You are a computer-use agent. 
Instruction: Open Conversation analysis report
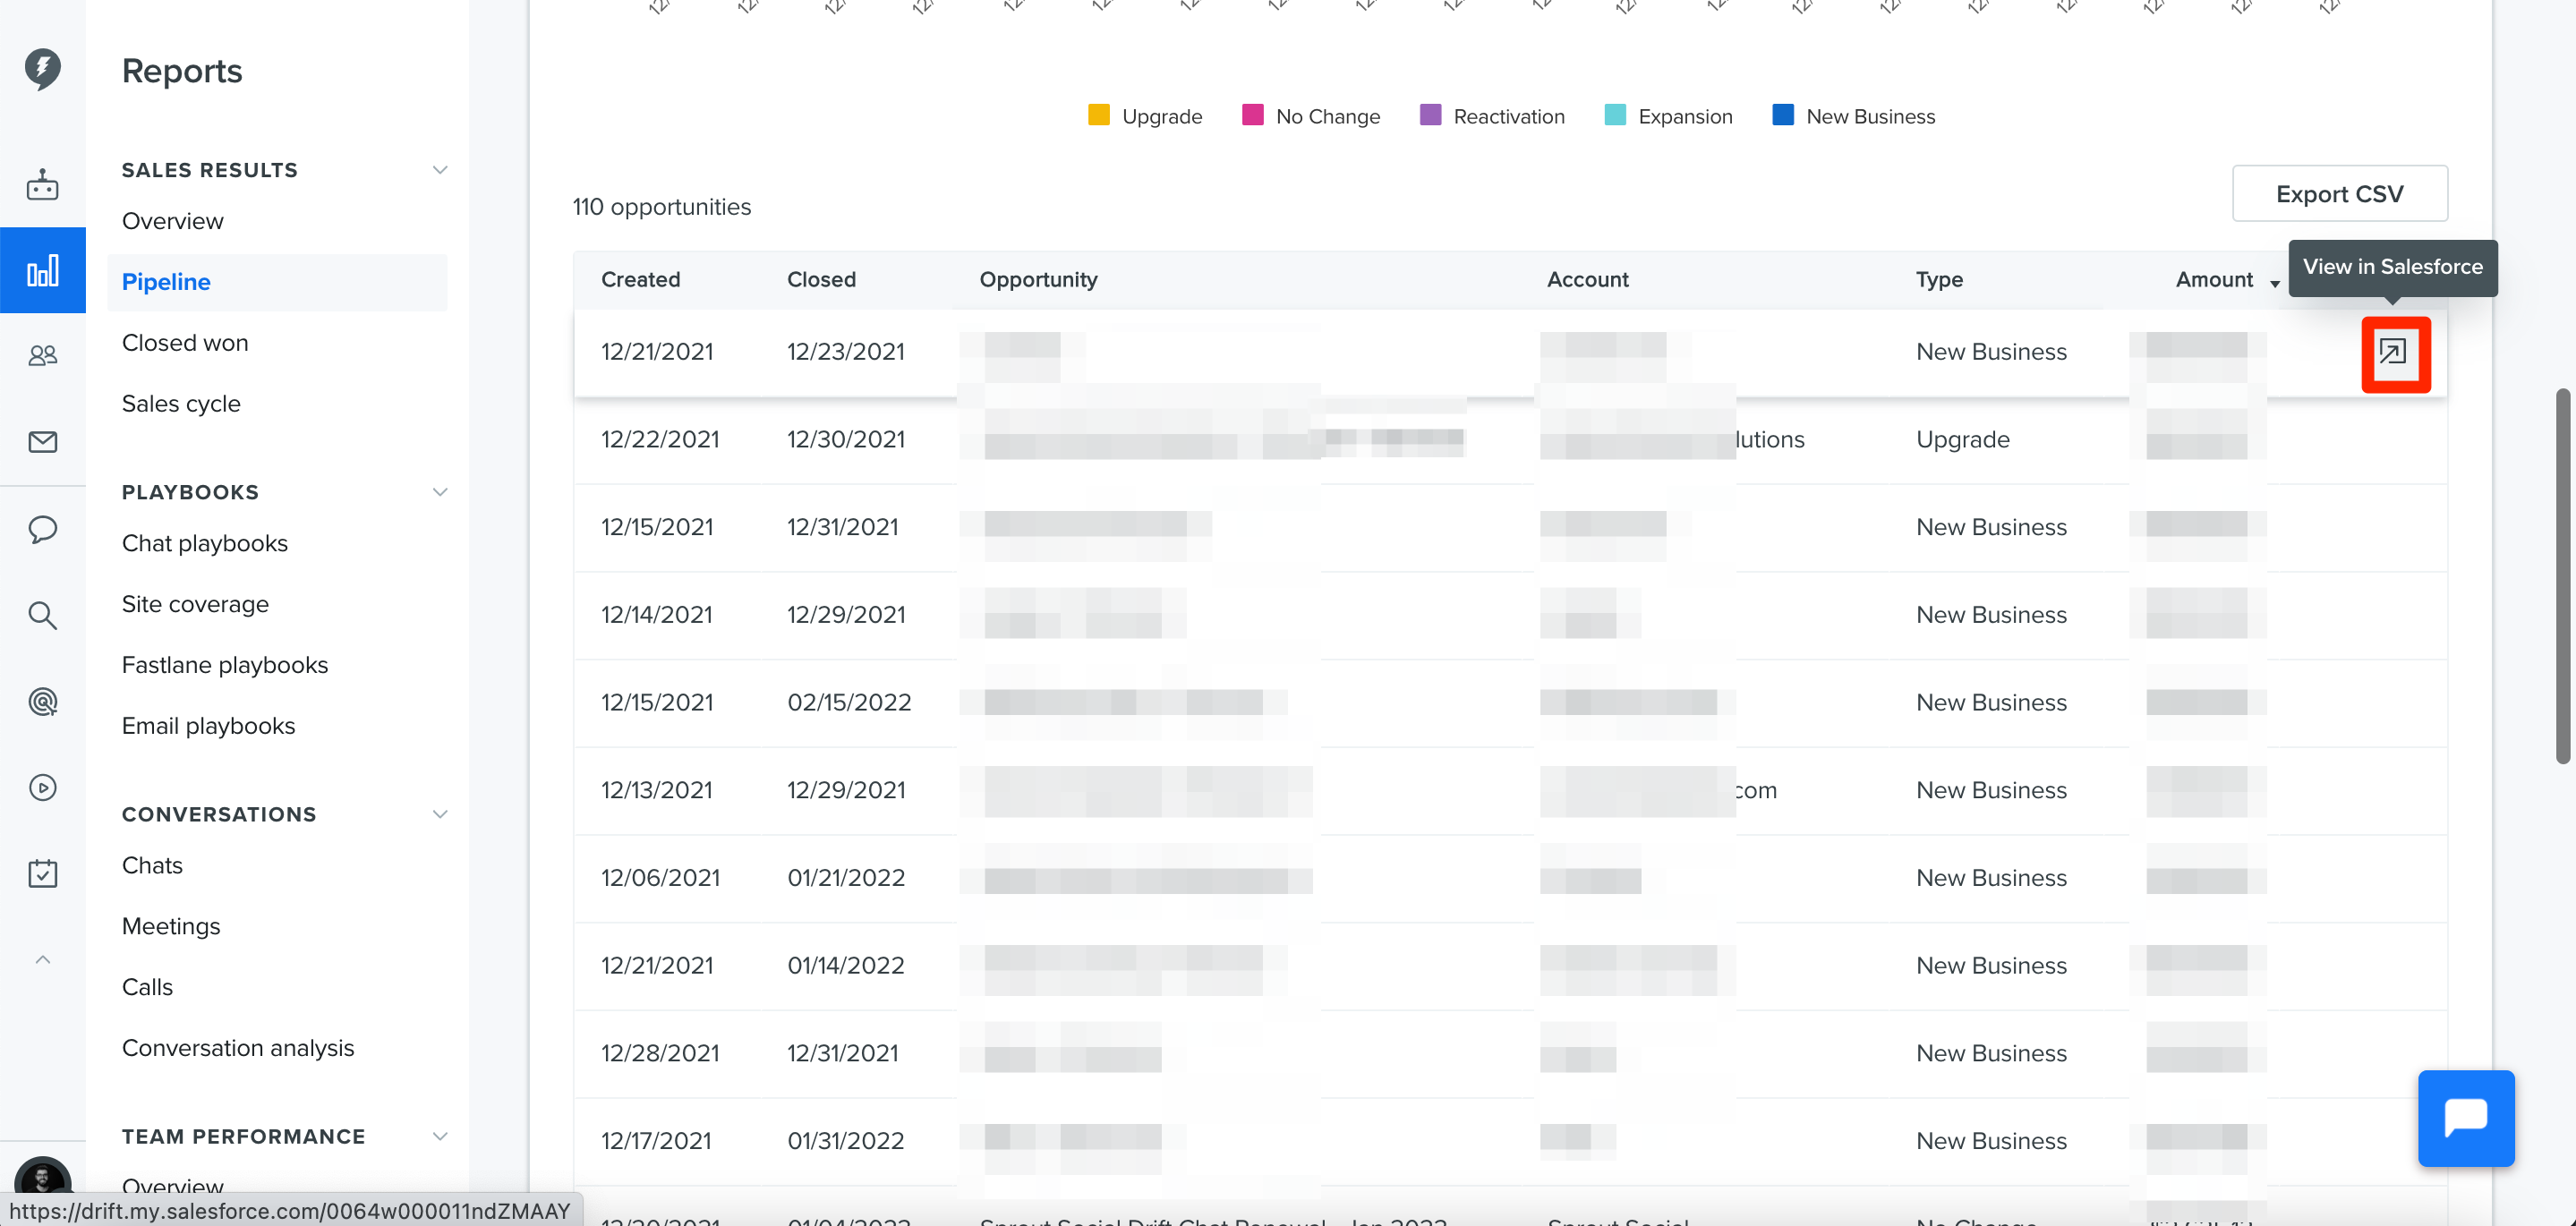pyautogui.click(x=237, y=1048)
